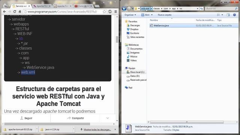The height and width of the screenshot is (135, 240).
Task: Open Dropbox in the navigation pane
Action: pos(132,29)
